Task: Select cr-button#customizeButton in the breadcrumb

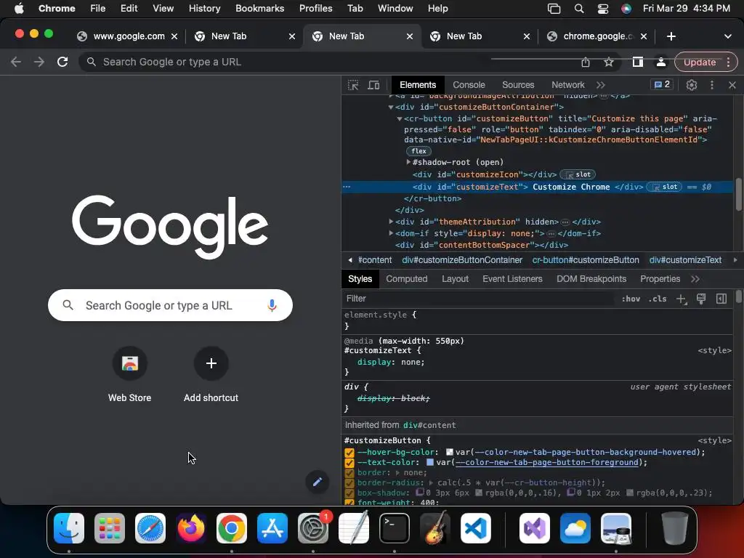Action: (586, 260)
